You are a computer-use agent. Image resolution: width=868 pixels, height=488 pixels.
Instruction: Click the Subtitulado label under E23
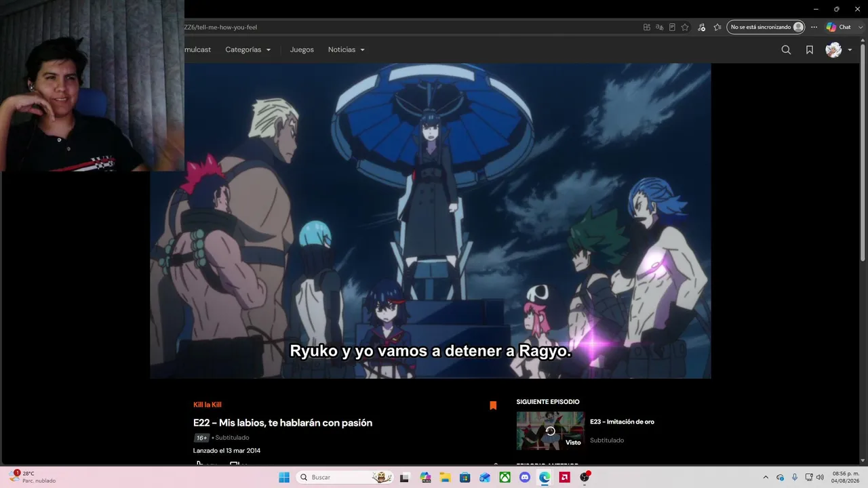[607, 441]
